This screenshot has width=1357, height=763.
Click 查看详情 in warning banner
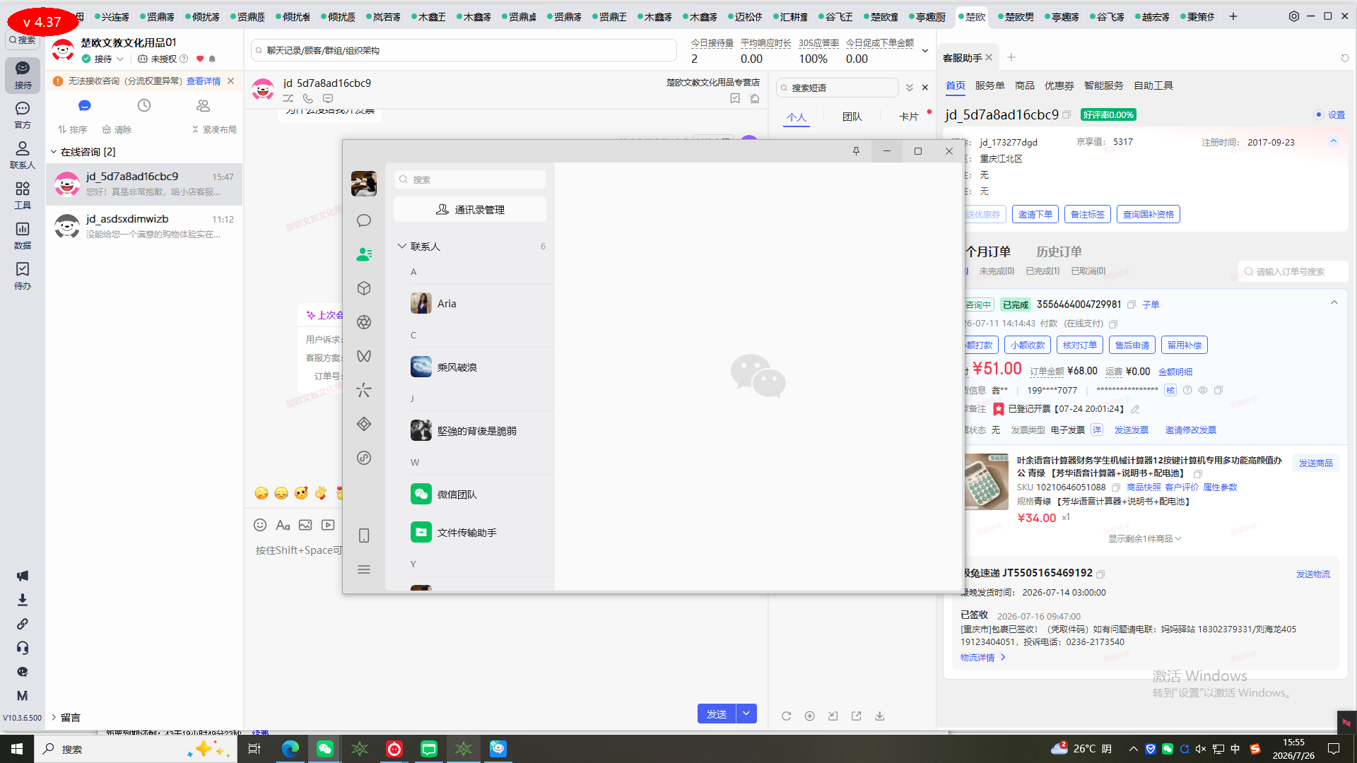coord(204,81)
